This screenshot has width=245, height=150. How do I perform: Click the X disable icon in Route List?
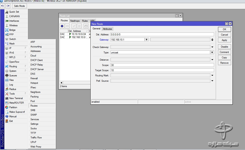click(x=79, y=26)
